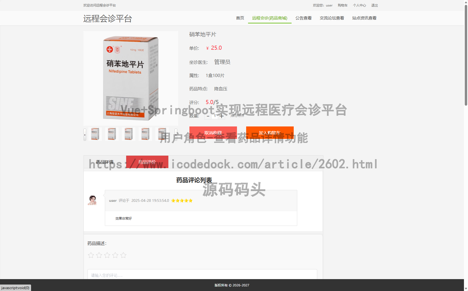Open the 首页 navigation menu item

240,18
